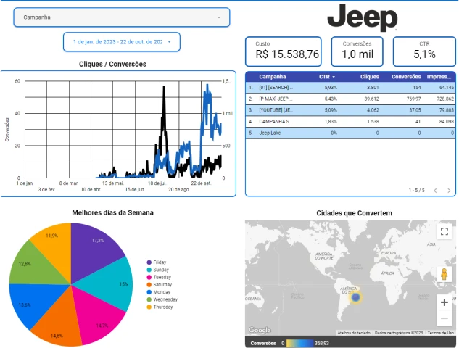Go to next table page arrow
This screenshot has width=459, height=348.
449,191
